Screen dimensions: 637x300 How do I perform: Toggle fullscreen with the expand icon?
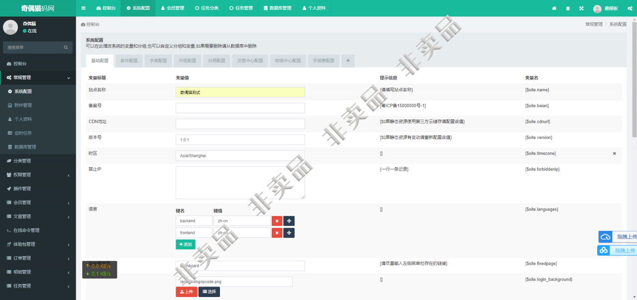581,8
